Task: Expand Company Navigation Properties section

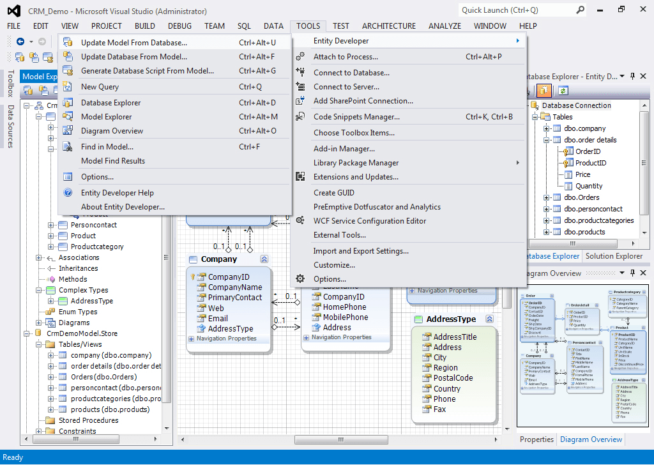Action: coord(191,339)
